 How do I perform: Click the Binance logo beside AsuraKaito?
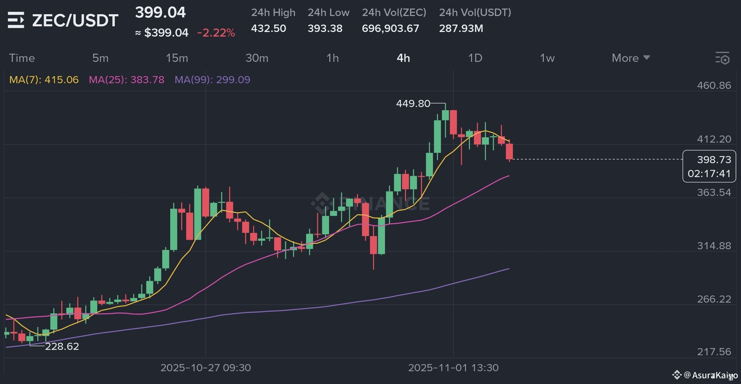tap(676, 375)
